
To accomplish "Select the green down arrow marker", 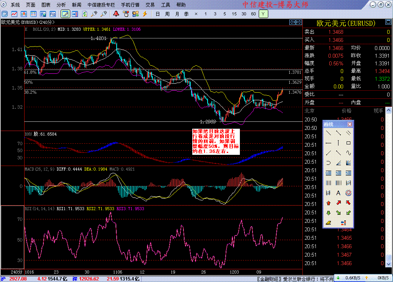I will (x=329, y=213).
